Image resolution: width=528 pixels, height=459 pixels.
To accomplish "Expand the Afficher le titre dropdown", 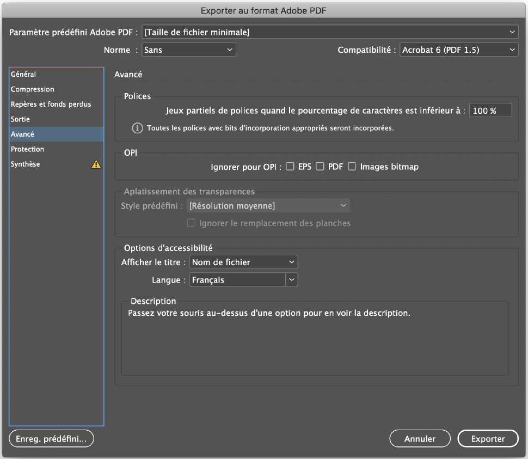I will coord(244,262).
